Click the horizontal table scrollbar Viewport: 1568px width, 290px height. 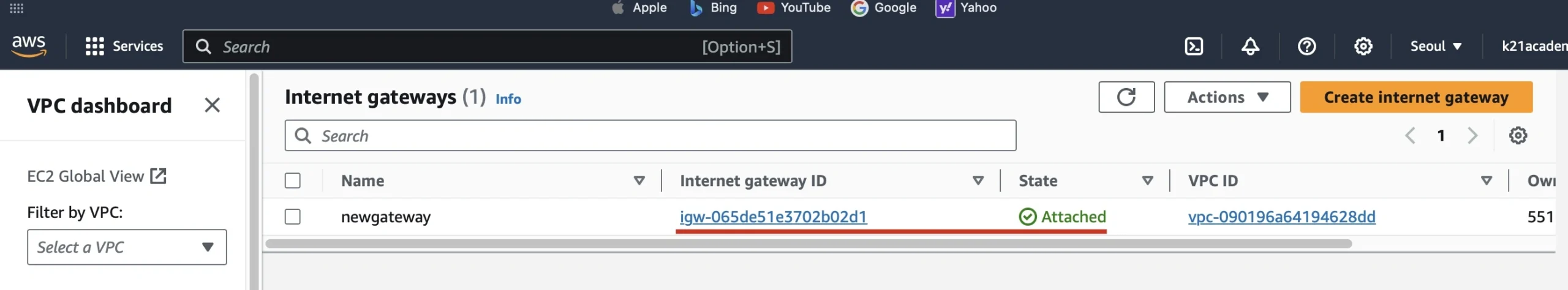coord(809,244)
